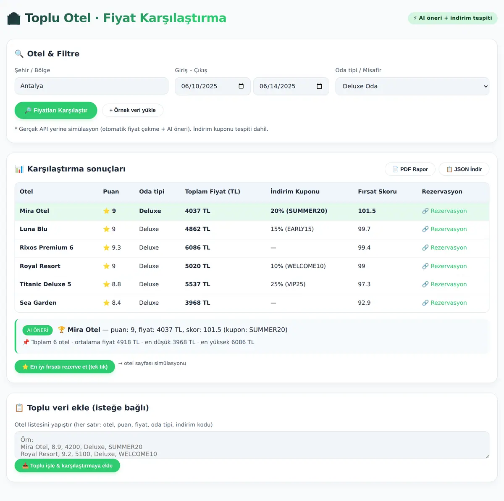Click the hotel building logo icon
The width and height of the screenshot is (504, 501).
tap(14, 18)
